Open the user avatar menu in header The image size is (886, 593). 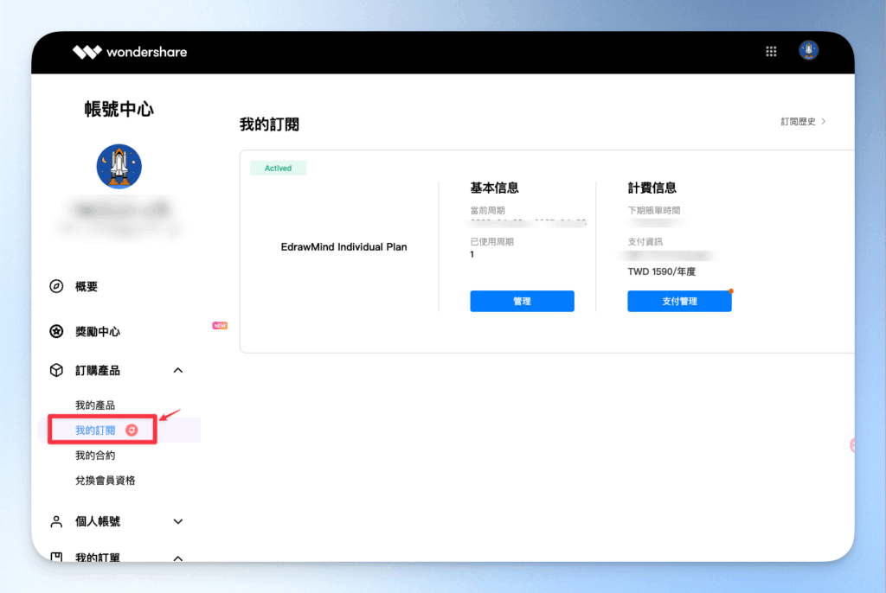pyautogui.click(x=809, y=50)
